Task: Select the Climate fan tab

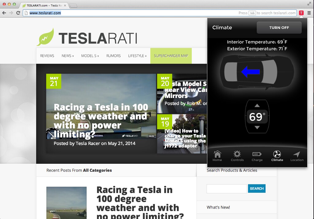Action: click(x=277, y=156)
